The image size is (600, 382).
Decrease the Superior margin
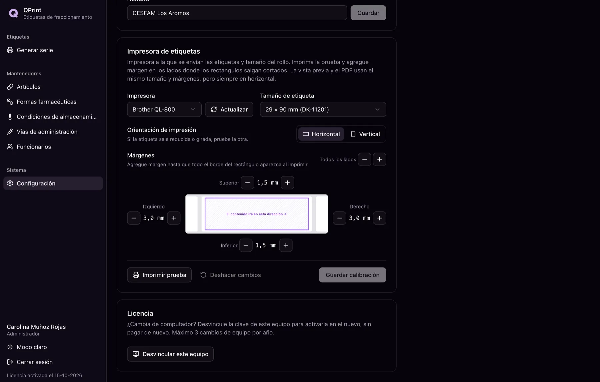(x=247, y=183)
